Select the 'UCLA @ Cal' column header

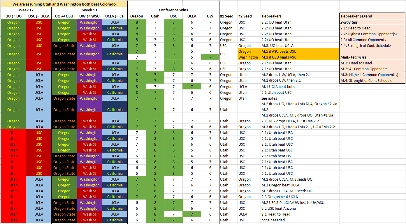115,16
